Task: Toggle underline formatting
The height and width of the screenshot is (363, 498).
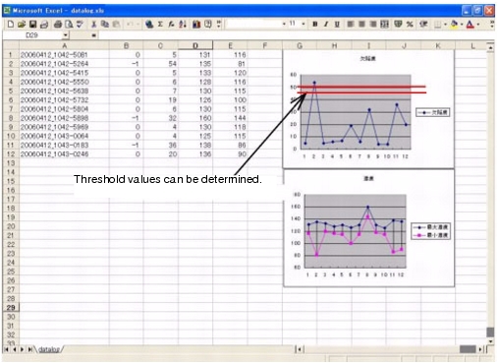Action: 337,24
